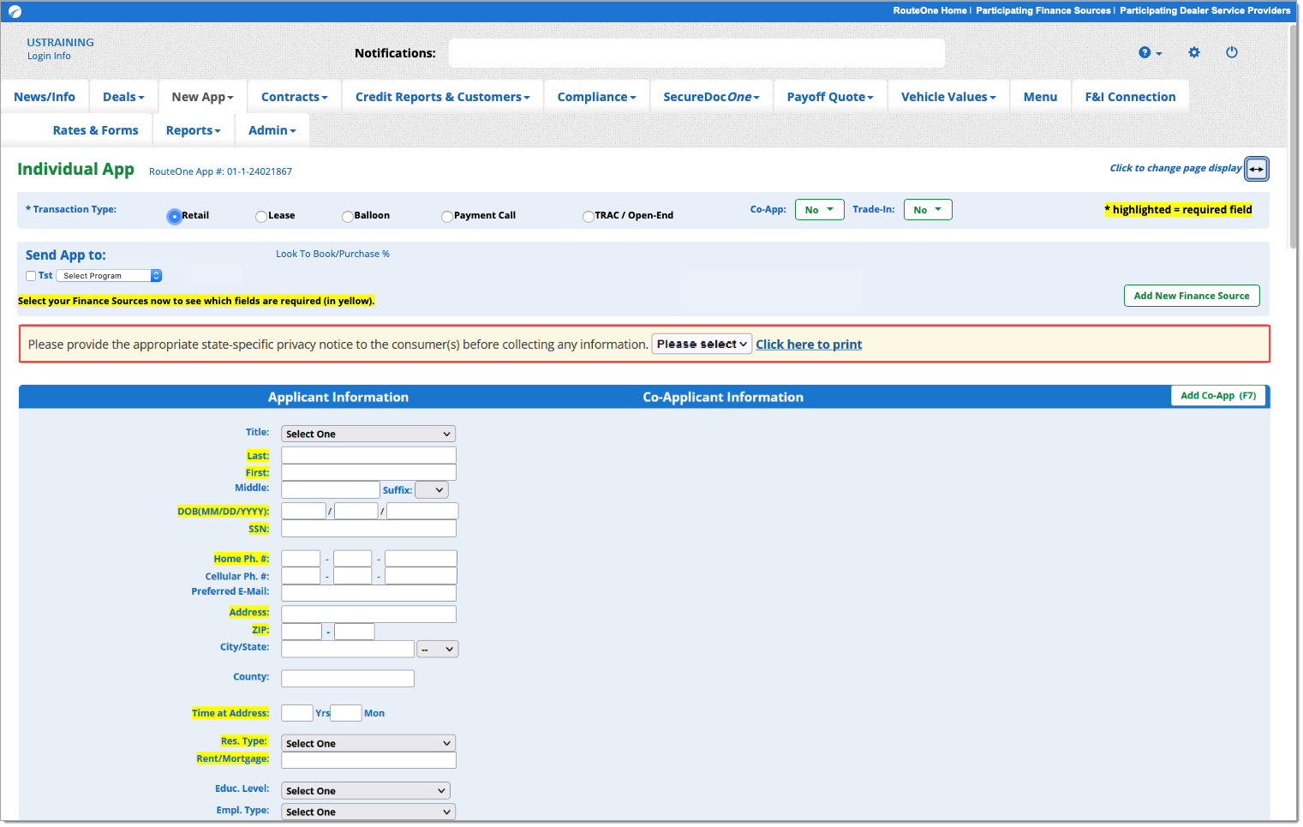Screen dimensions: 1303x827
Task: Click the power logout icon
Action: [x=1232, y=52]
